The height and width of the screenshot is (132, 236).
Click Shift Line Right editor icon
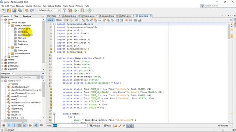click(x=121, y=20)
